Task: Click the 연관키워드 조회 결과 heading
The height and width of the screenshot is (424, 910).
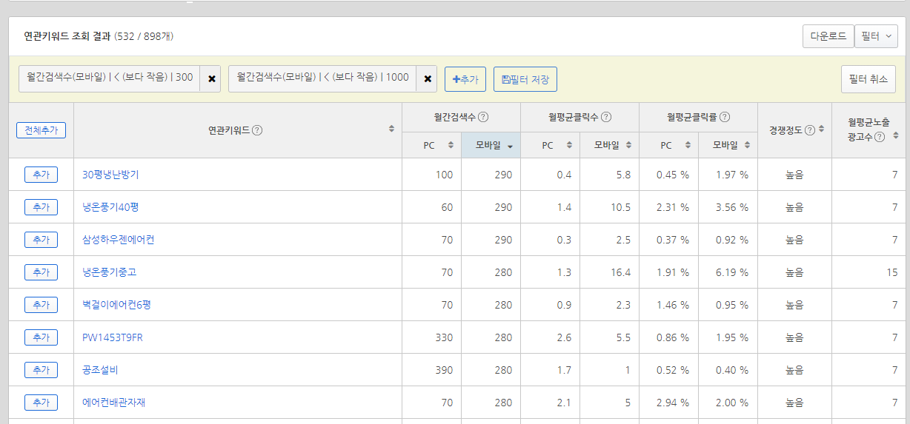Action: click(x=67, y=36)
